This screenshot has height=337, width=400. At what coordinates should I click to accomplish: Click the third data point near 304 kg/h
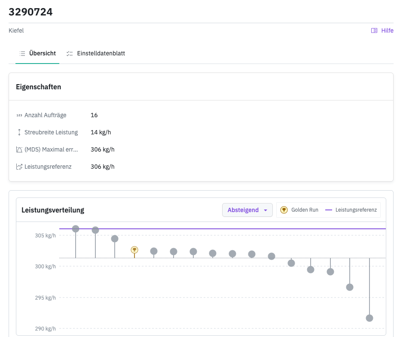(x=115, y=239)
